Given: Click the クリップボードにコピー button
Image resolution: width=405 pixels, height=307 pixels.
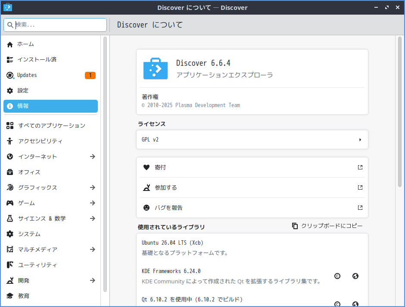Looking at the screenshot, I should (327, 226).
